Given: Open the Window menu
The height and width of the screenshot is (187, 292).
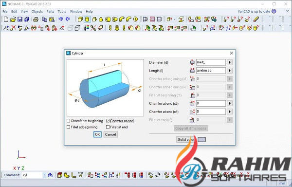Looking at the screenshot, I should click(x=76, y=11).
